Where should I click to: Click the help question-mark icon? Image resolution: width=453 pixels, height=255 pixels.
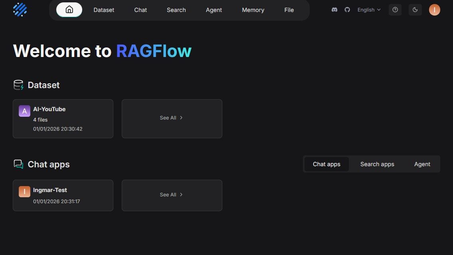pos(395,10)
